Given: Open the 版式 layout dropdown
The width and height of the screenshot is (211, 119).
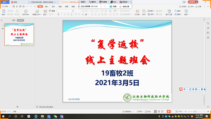Looking at the screenshot, I should pyautogui.click(x=45, y=14).
